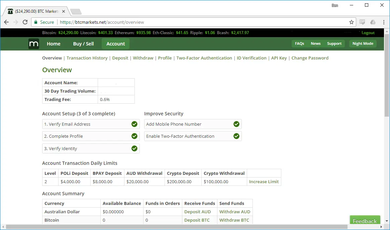Click the AUD Withdrawal limit $20,000.00

coord(137,182)
